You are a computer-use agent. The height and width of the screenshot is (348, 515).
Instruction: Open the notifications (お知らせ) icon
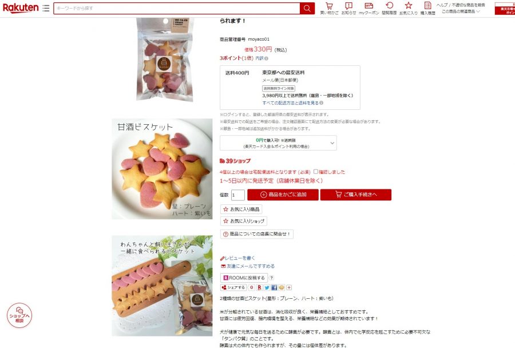[x=348, y=8]
